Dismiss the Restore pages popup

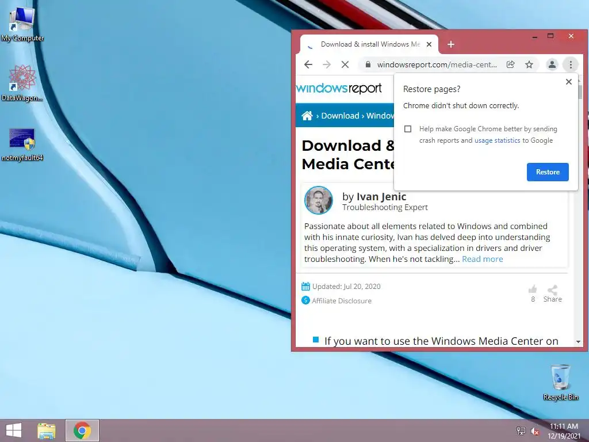569,82
